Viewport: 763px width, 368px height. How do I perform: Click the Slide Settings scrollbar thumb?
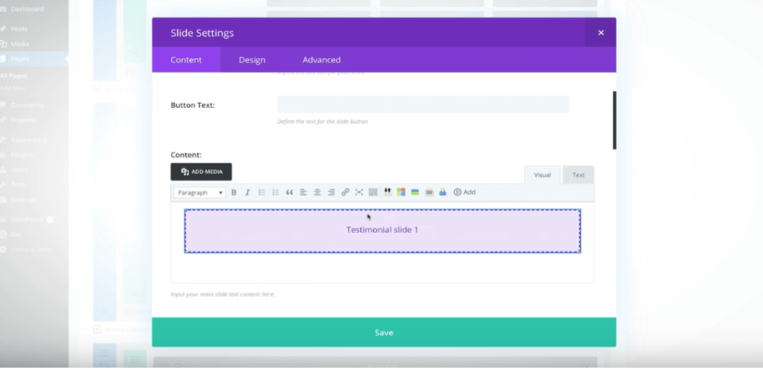(x=614, y=120)
